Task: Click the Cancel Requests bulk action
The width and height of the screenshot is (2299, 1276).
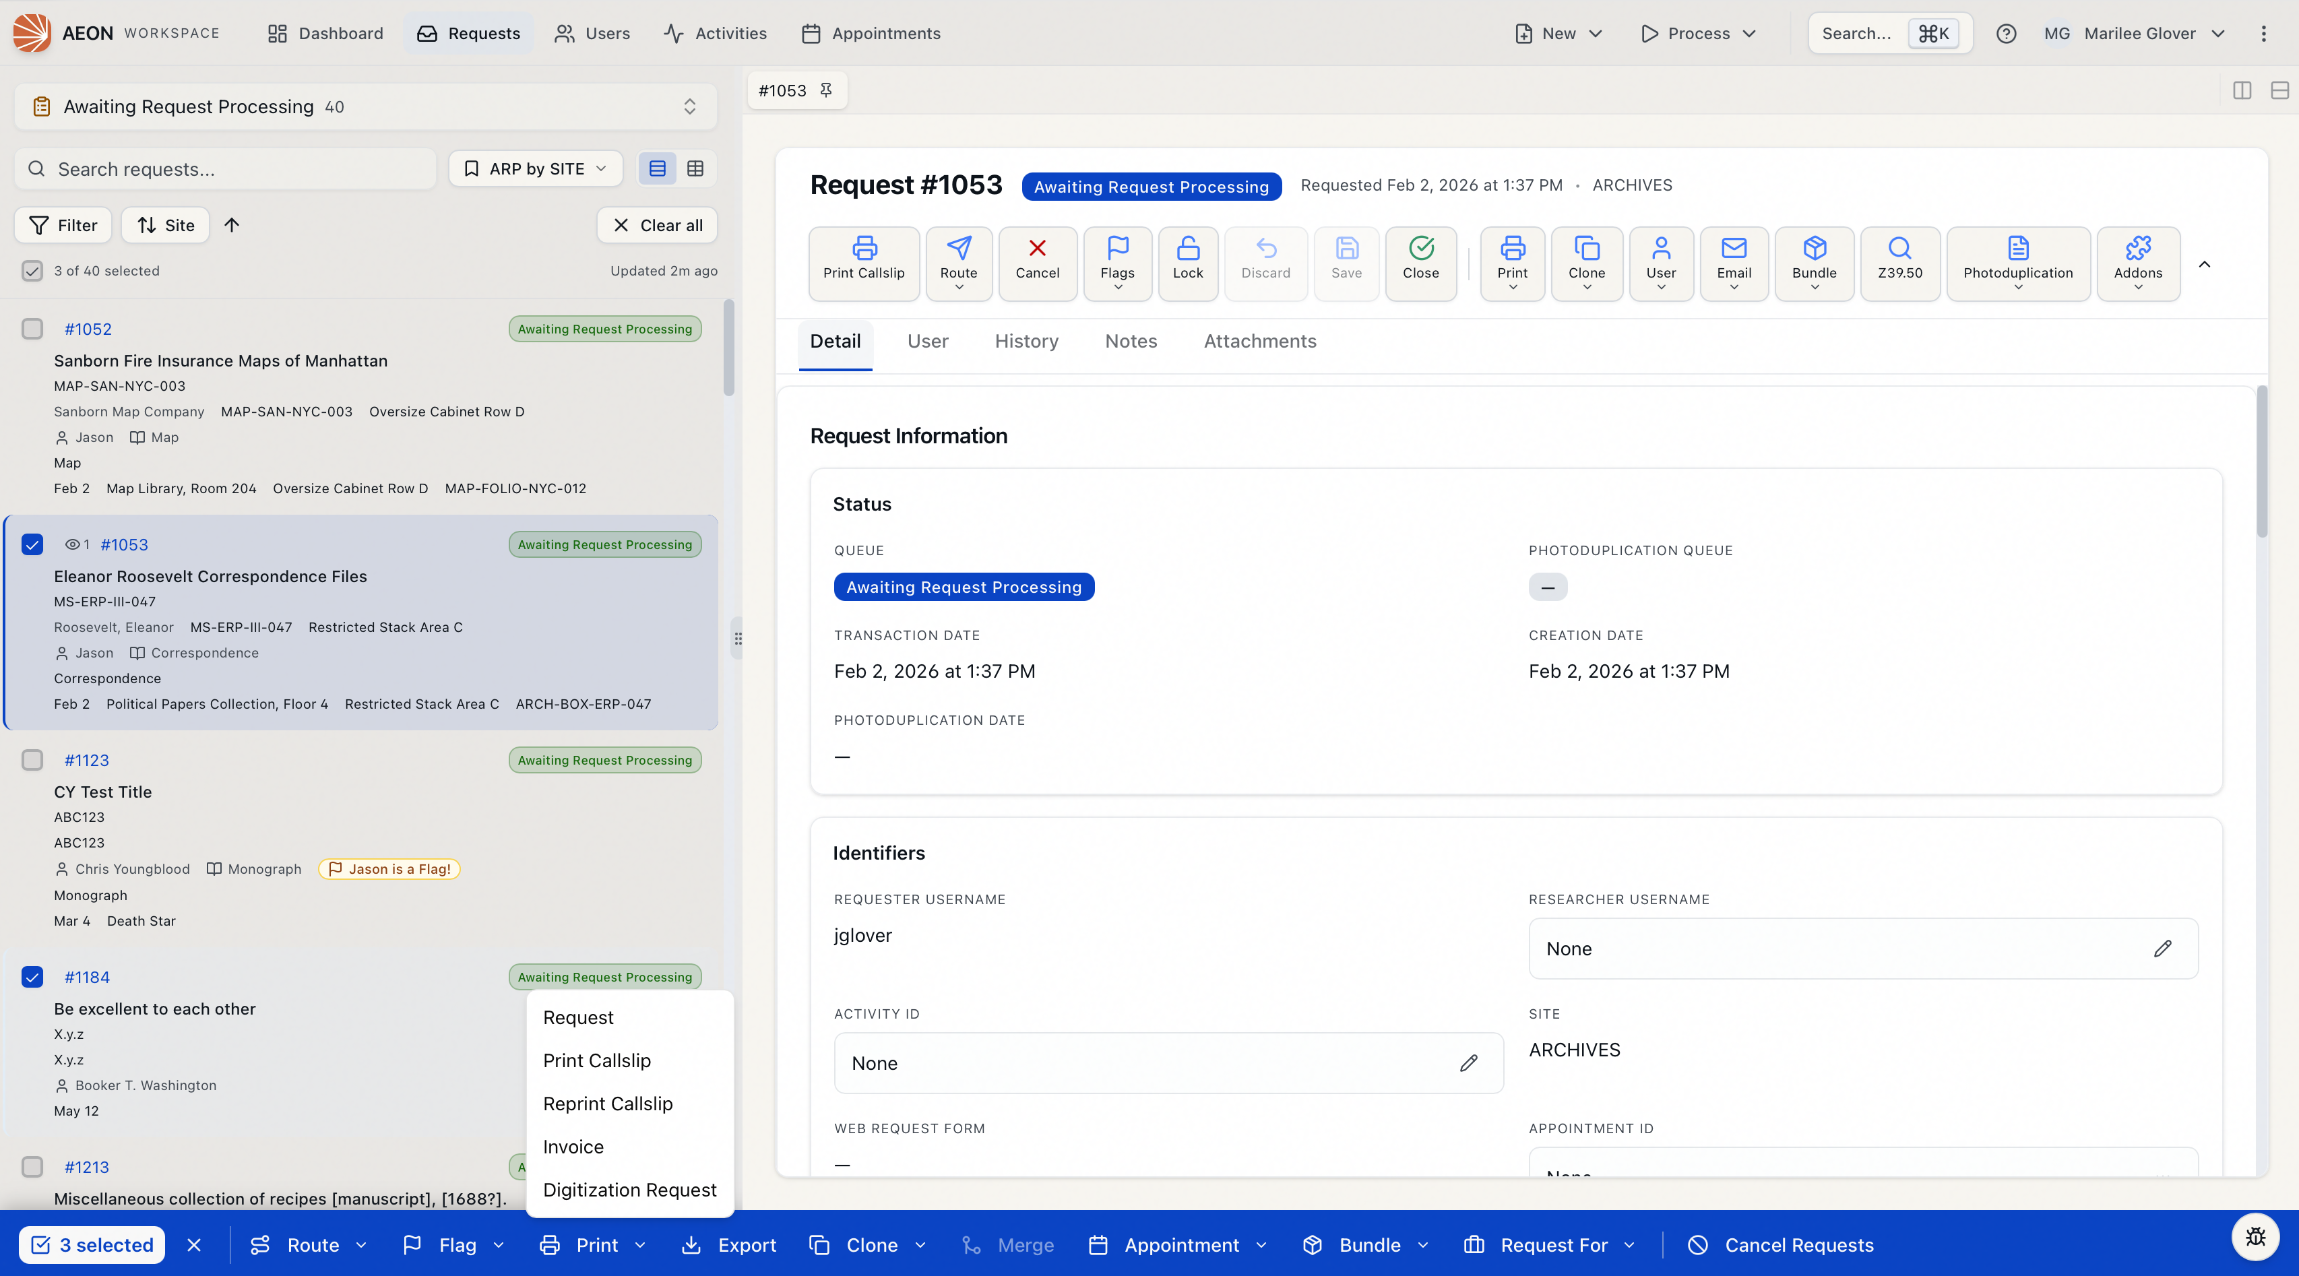Action: (1780, 1245)
